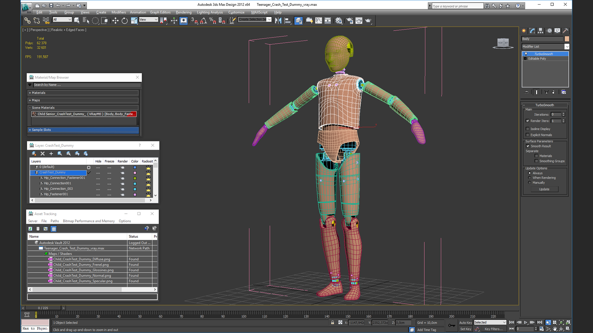Toggle Angle Snap icon

(x=203, y=21)
